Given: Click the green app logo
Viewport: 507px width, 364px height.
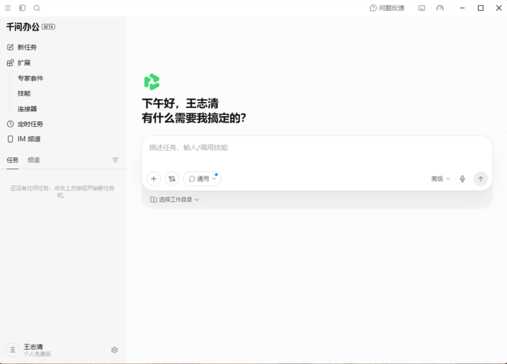Looking at the screenshot, I should tap(152, 82).
